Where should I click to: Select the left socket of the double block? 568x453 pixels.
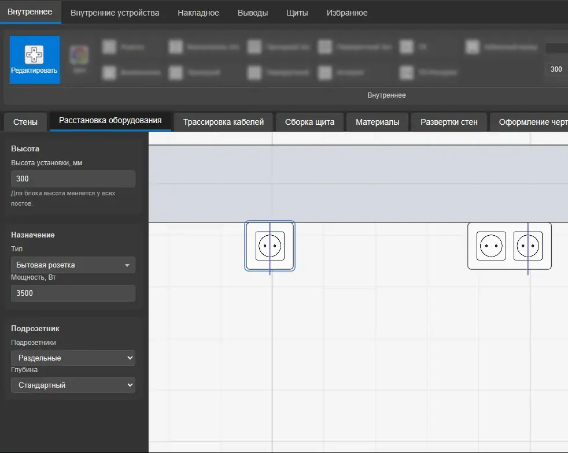(x=491, y=246)
